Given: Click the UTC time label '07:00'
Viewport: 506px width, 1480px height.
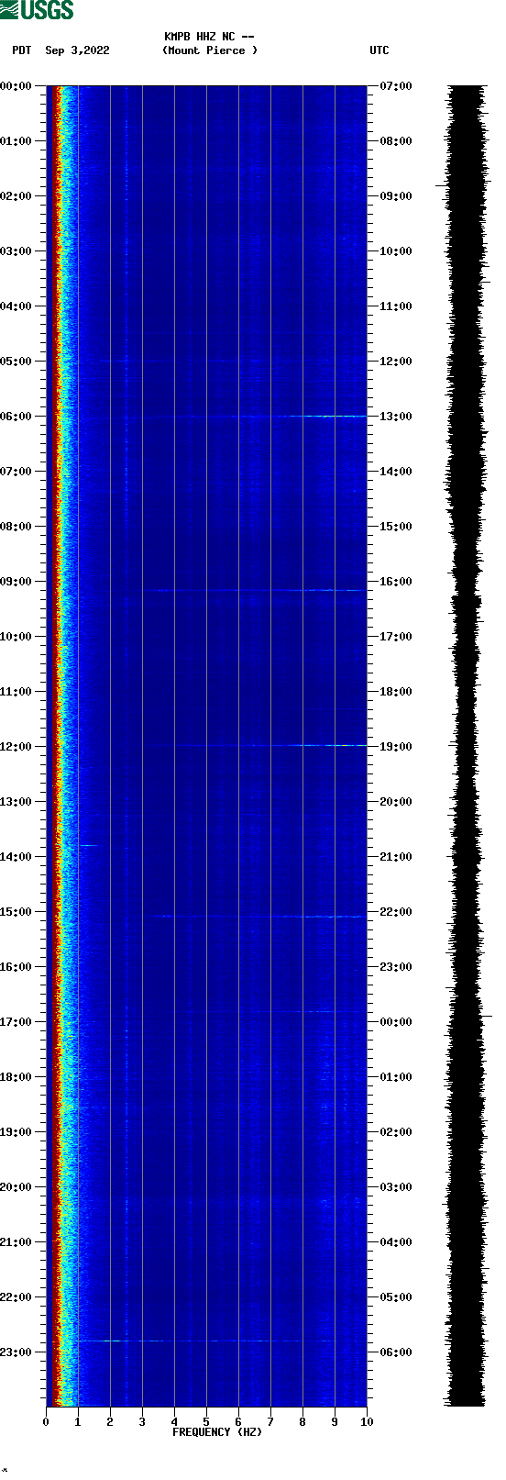Looking at the screenshot, I should tap(396, 86).
